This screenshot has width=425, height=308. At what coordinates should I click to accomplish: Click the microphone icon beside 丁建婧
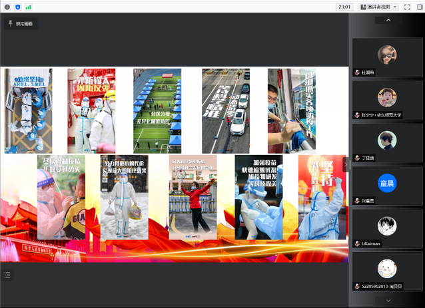tap(356, 158)
